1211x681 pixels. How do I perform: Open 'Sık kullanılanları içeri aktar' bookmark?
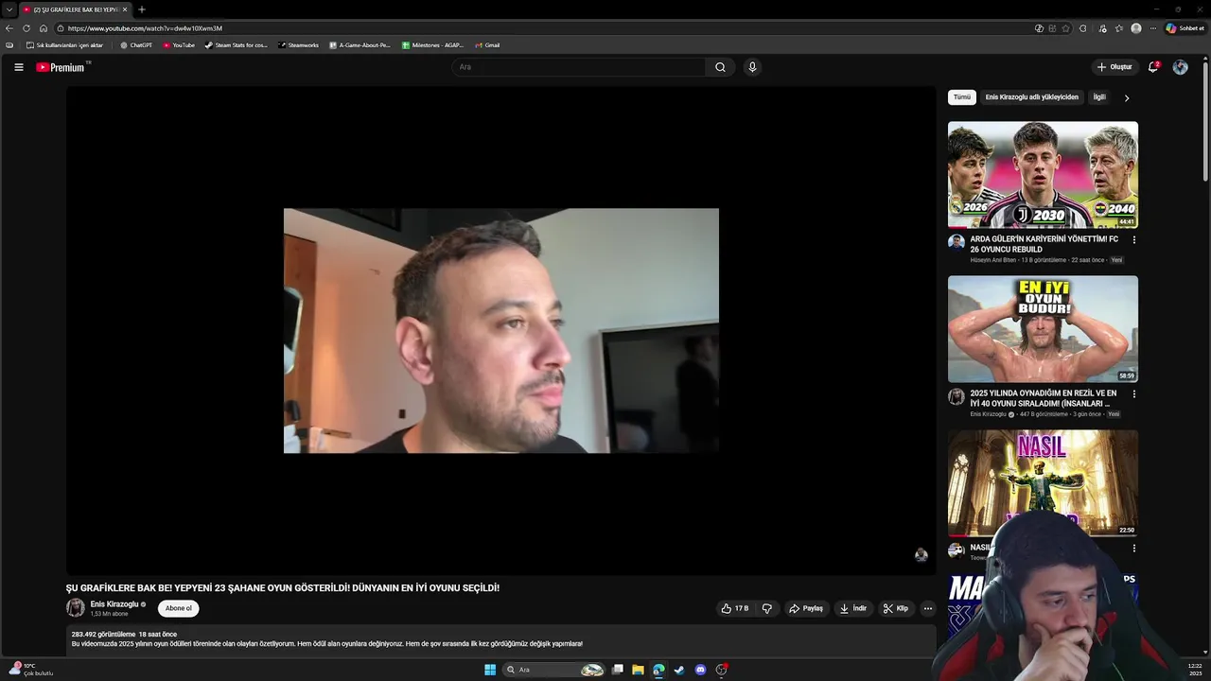pyautogui.click(x=64, y=45)
